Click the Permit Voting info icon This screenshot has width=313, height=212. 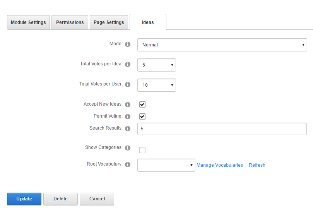point(128,116)
